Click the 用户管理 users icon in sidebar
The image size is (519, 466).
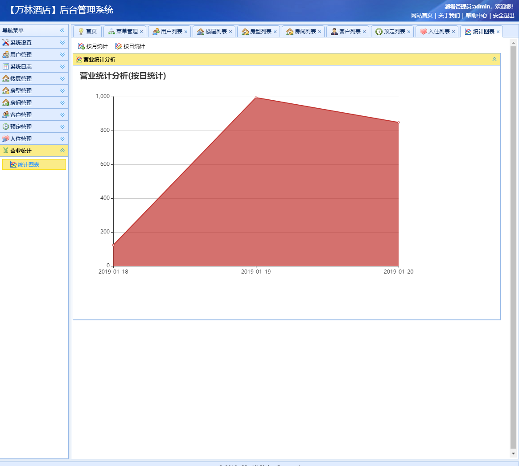6,55
